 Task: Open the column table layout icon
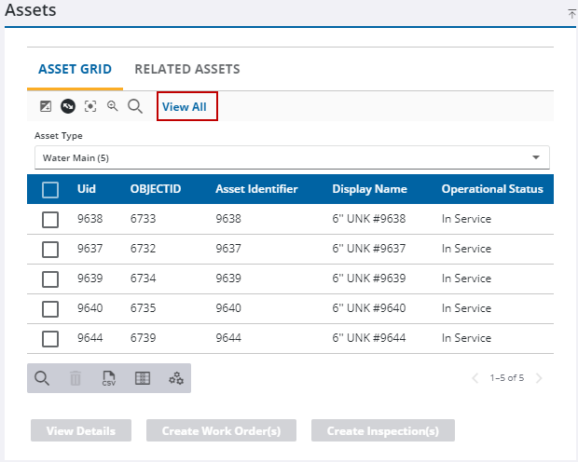[143, 378]
